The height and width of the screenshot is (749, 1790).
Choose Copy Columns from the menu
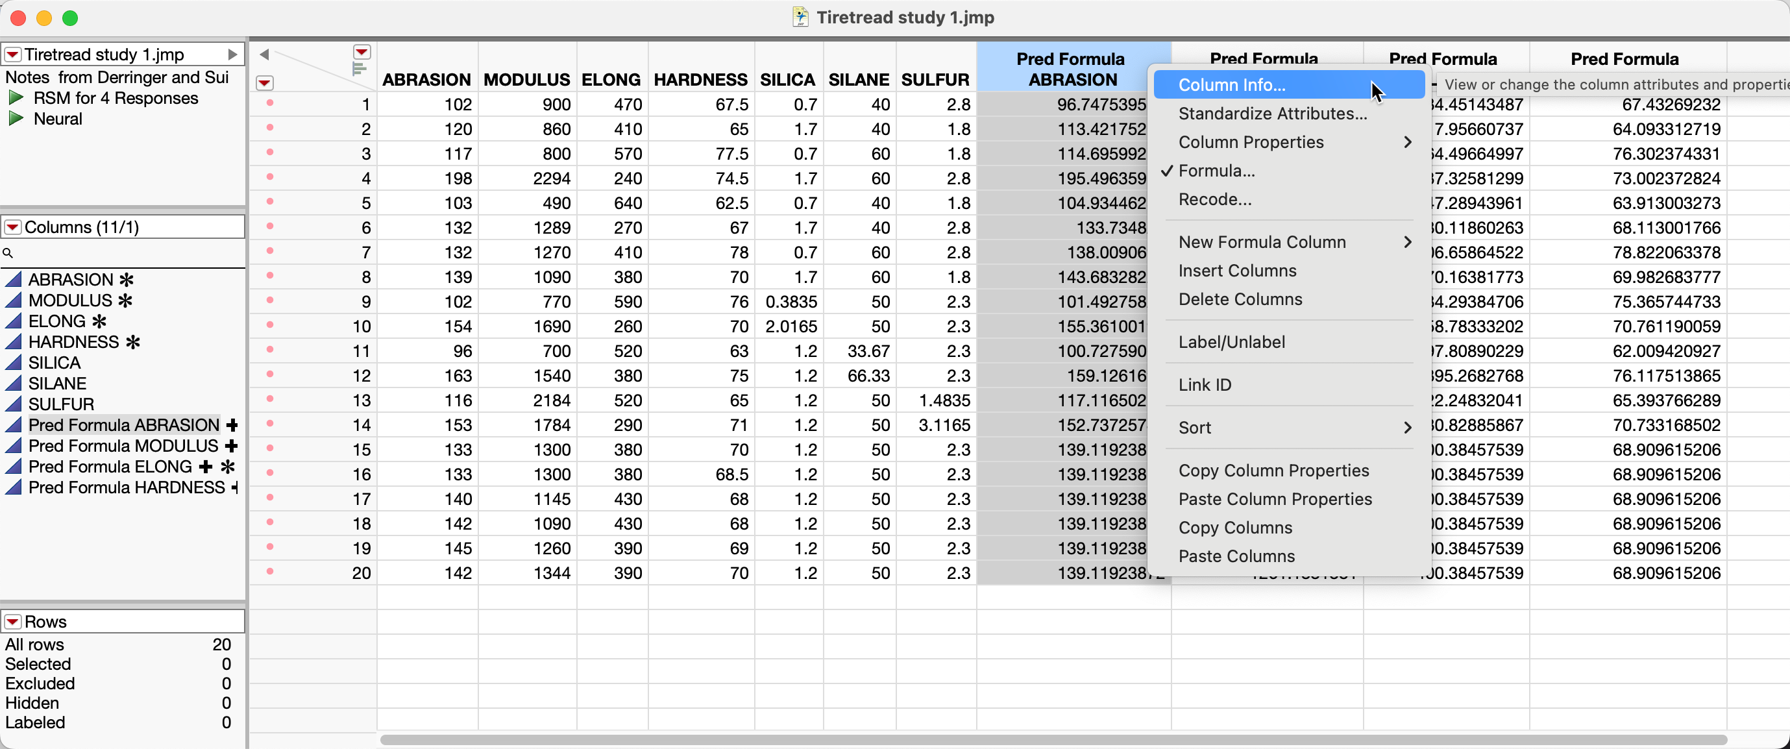tap(1288, 528)
